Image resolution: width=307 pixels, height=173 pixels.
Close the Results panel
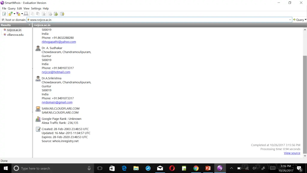tap(29, 25)
